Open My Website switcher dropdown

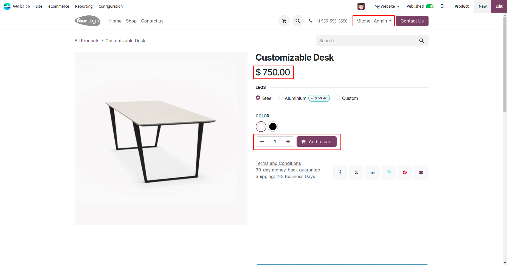coord(387,6)
